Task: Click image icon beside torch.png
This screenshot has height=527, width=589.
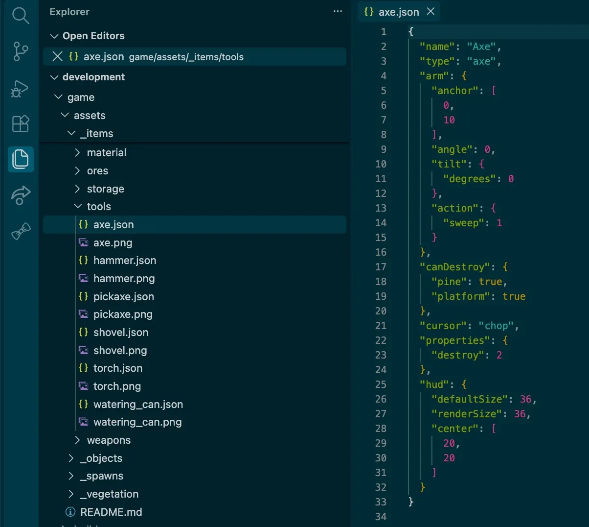Action: [84, 386]
